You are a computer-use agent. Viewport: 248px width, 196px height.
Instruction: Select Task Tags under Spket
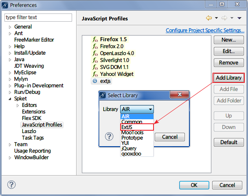pyautogui.click(x=33, y=138)
